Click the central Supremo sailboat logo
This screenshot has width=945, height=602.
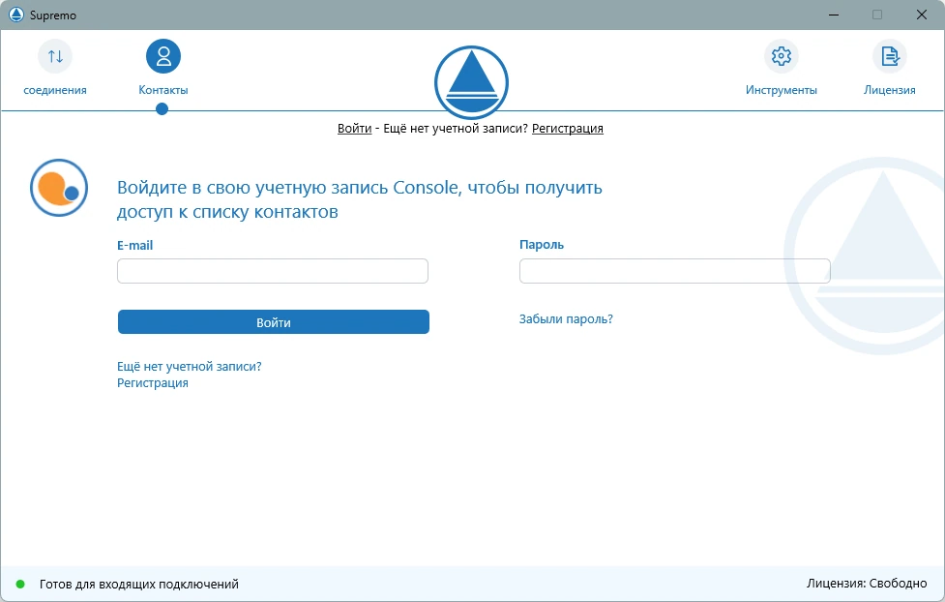click(x=471, y=82)
